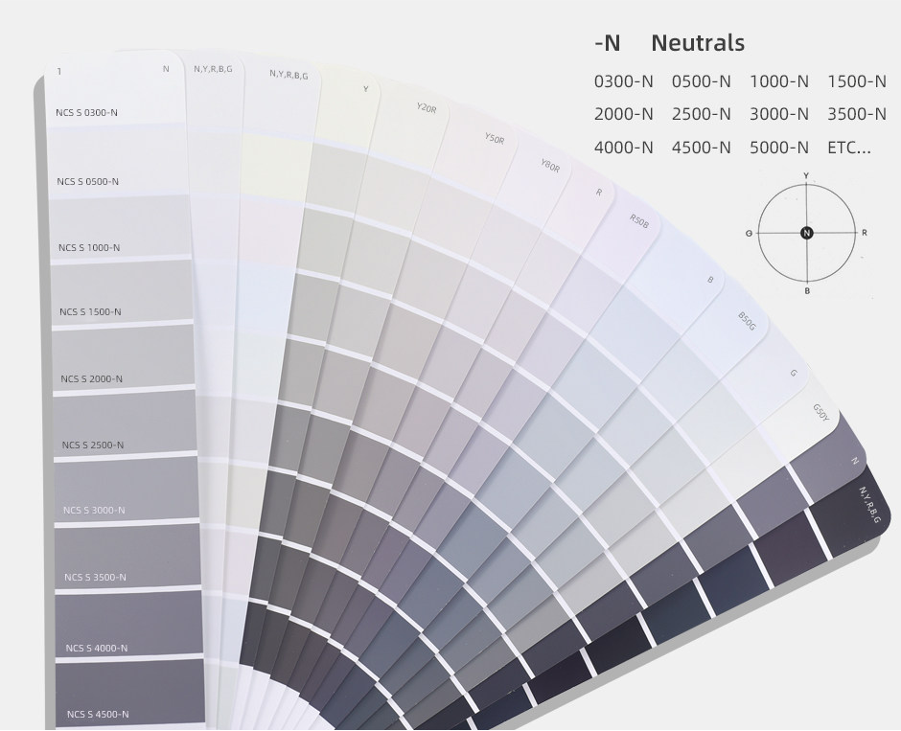The height and width of the screenshot is (731, 901).
Task: Click the NCS S 4000-N swatch
Action: click(x=129, y=624)
